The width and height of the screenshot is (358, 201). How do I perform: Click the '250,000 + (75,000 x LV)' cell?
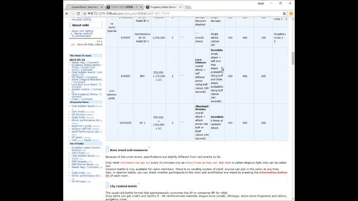pyautogui.click(x=158, y=76)
